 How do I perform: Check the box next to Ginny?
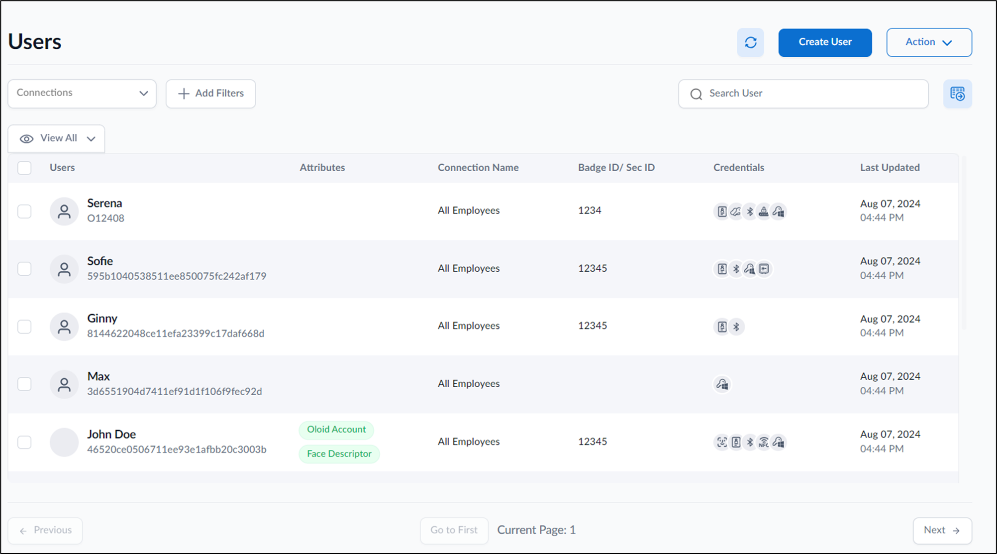pos(24,327)
